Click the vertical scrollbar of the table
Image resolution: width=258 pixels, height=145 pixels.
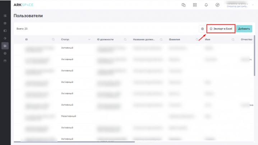tap(255, 54)
